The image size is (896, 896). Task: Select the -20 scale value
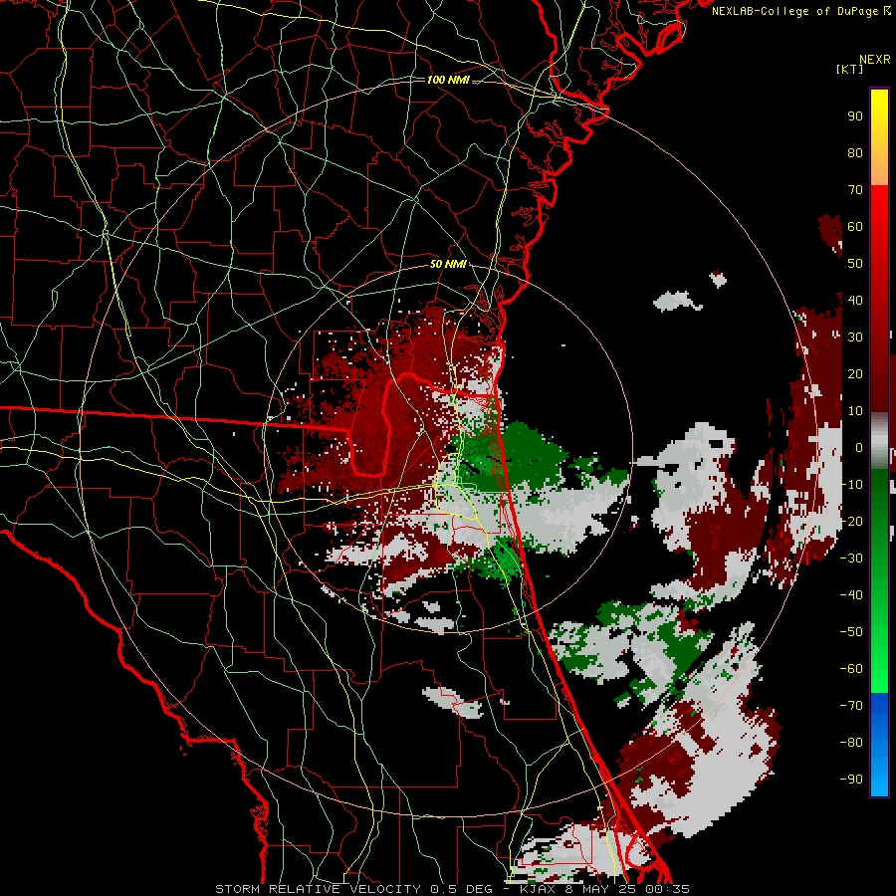click(x=851, y=521)
